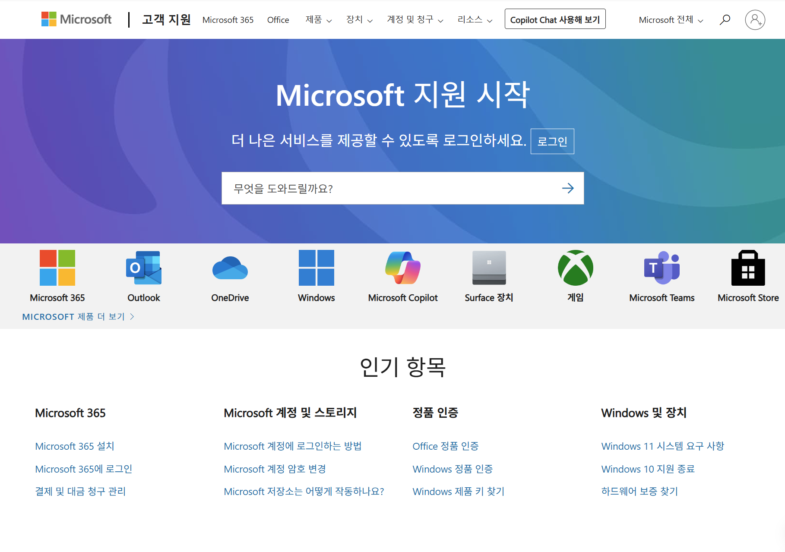Viewport: 785px width, 552px height.
Task: Submit search with the arrow icon
Action: point(568,188)
